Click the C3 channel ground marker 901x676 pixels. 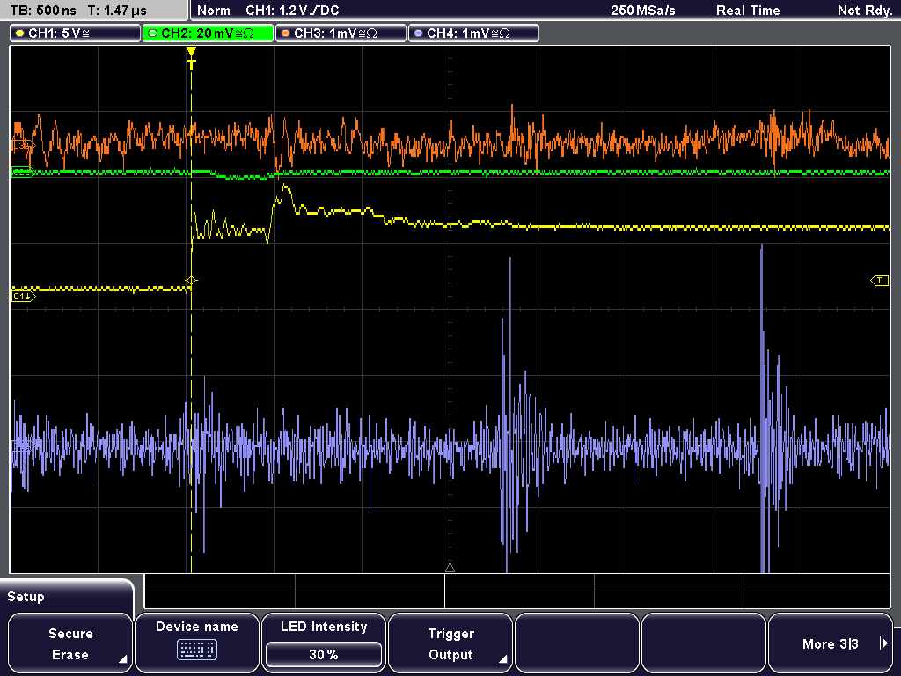(23, 146)
